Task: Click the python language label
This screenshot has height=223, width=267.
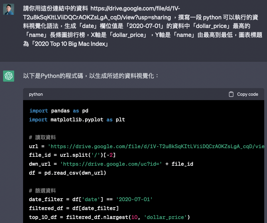Action: pos(36,94)
